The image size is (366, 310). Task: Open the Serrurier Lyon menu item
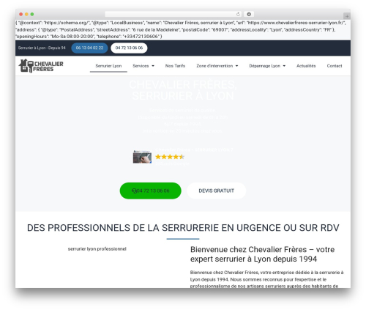pos(108,66)
